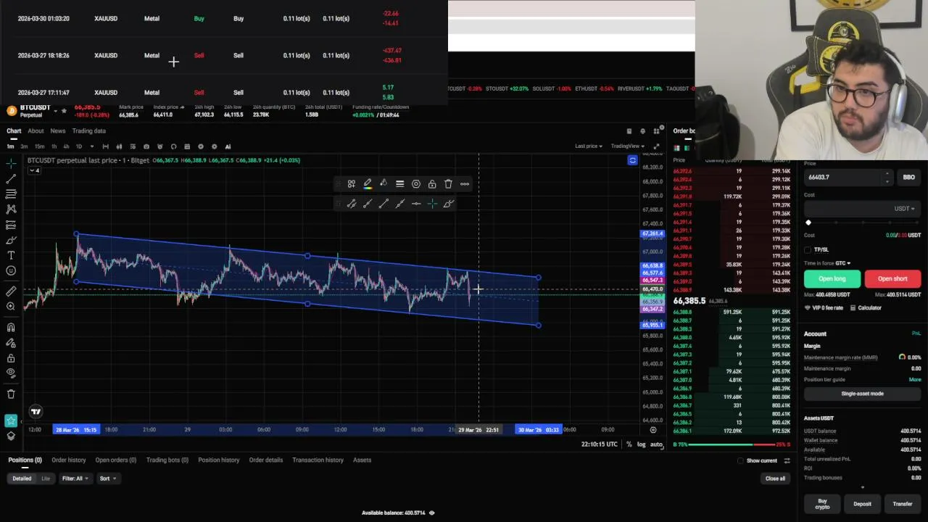Switch to the About tab

tap(36, 131)
